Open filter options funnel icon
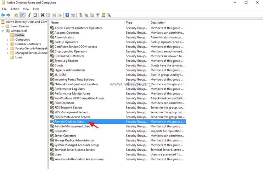Screen dimensions: 263x169 point(98,15)
